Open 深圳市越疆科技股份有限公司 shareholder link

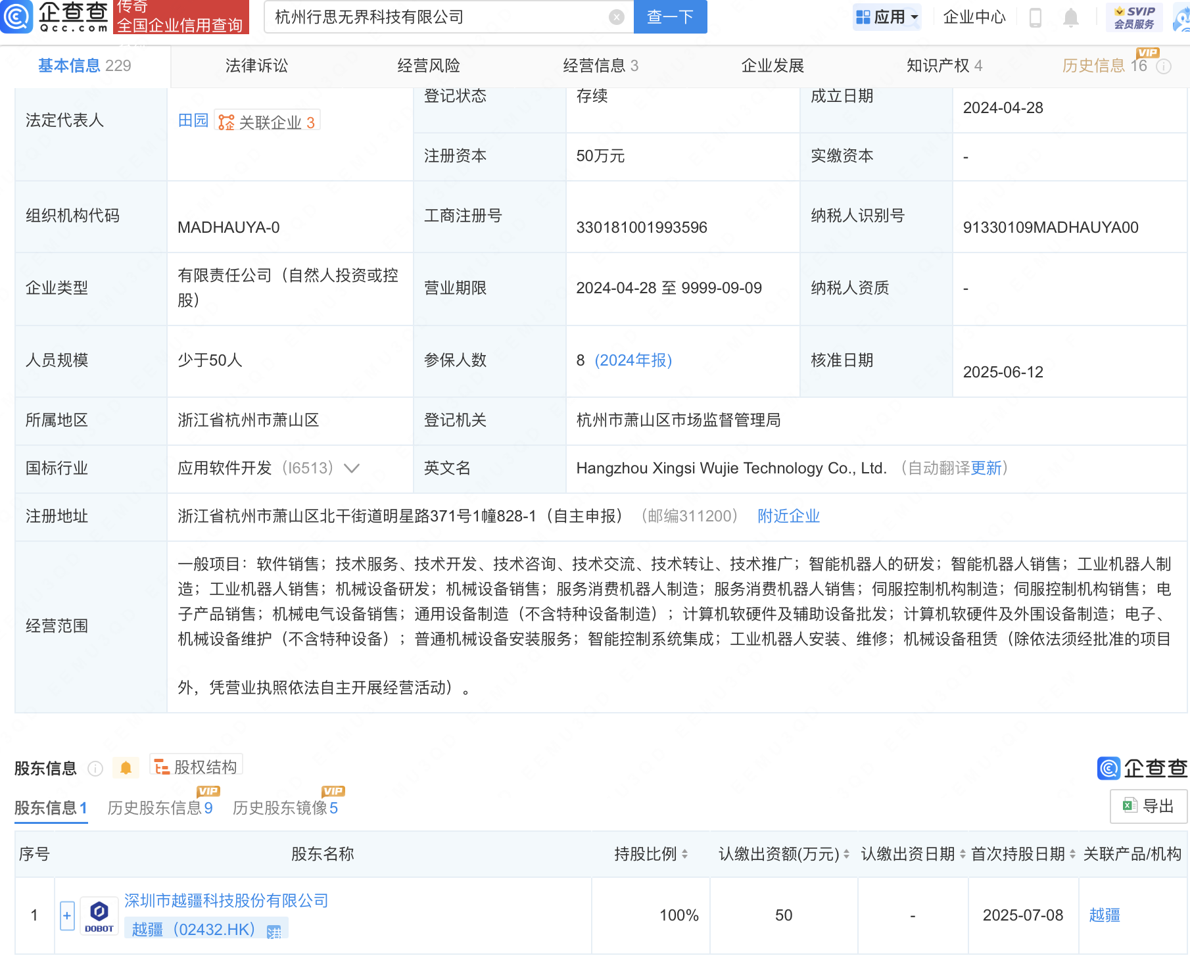pos(226,901)
